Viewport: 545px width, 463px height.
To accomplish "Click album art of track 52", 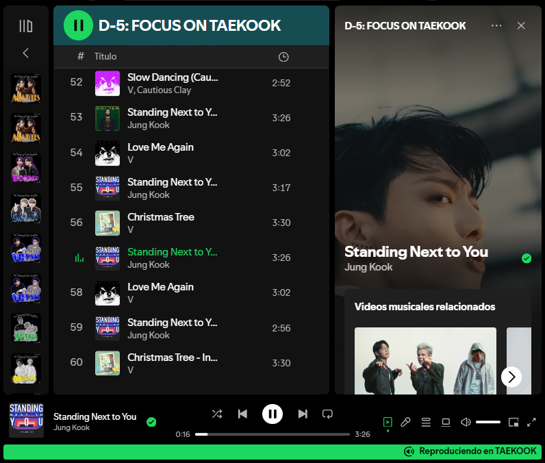I will pyautogui.click(x=107, y=84).
